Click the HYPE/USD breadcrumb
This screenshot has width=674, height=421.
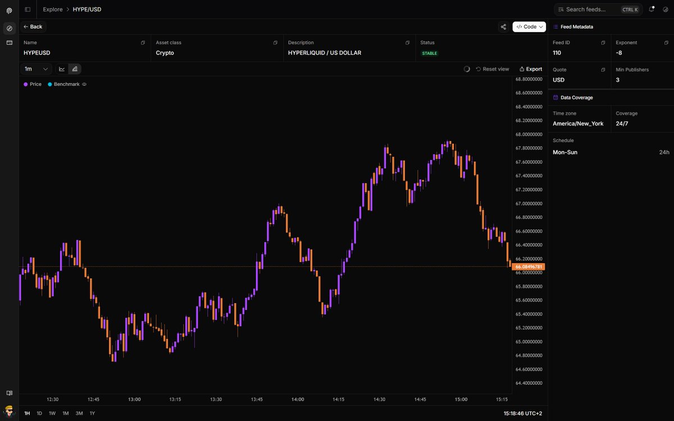pyautogui.click(x=87, y=10)
